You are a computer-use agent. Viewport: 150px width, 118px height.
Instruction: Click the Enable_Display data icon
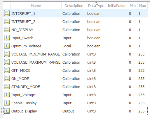coord(7,103)
